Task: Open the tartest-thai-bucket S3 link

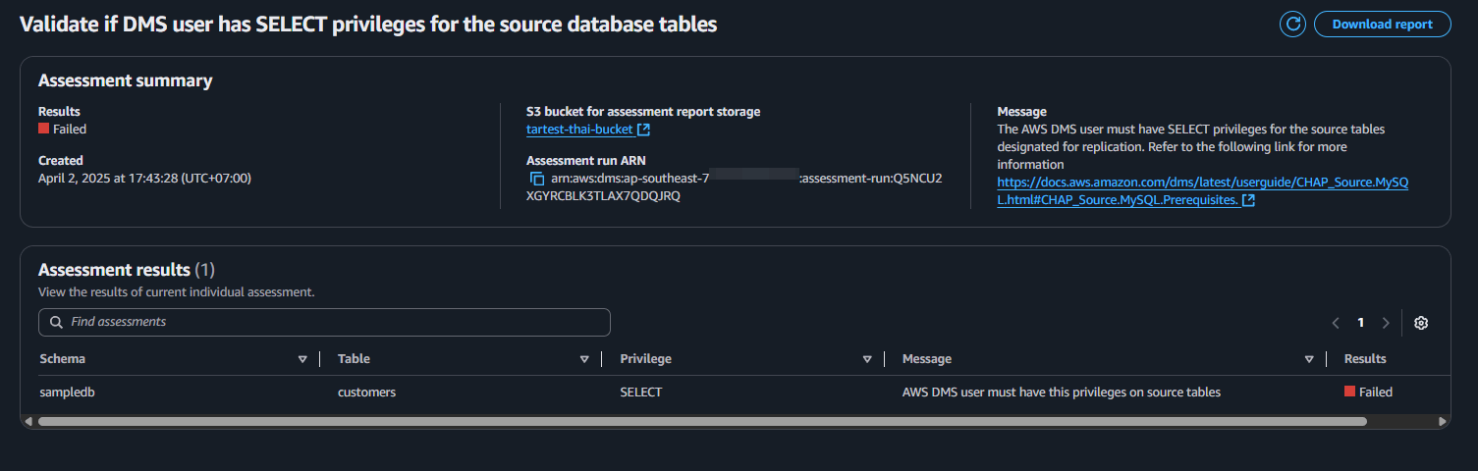Action: coord(588,130)
